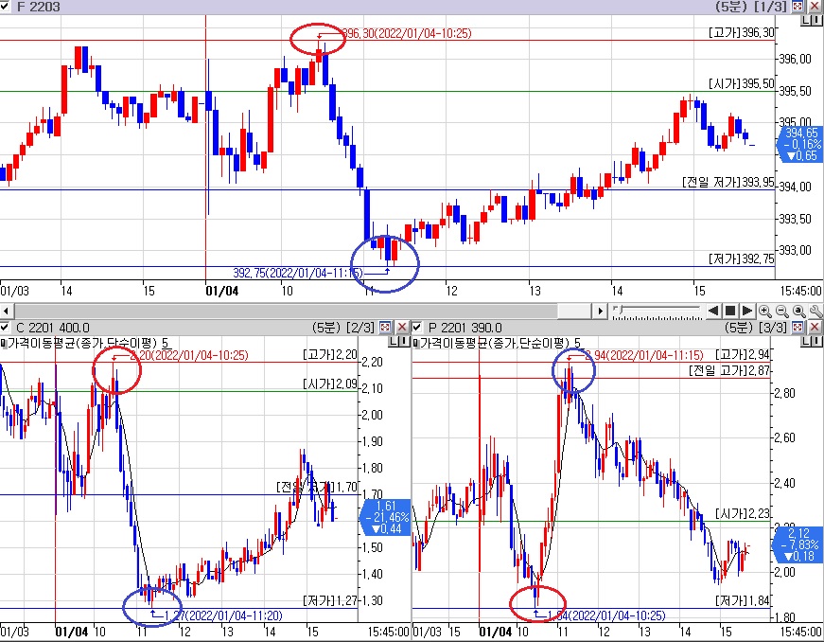The width and height of the screenshot is (824, 642).
Task: Select the C 2201 400.0 pane title
Action: pyautogui.click(x=53, y=328)
